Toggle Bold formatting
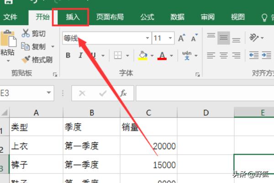The height and width of the screenshot is (183, 274). (68, 55)
